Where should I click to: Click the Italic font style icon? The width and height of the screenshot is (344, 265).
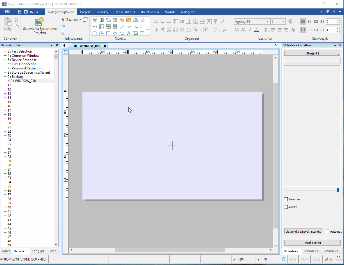coord(249,30)
